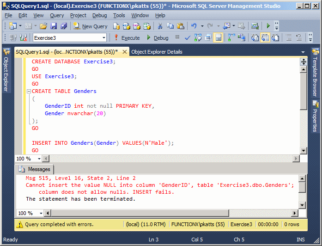Open the Undo history dropdown arrow
Viewport: 322px width, 246px height.
(202, 26)
